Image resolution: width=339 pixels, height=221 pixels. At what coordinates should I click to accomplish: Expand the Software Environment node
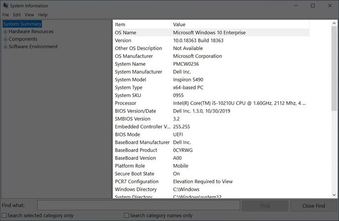(5, 47)
